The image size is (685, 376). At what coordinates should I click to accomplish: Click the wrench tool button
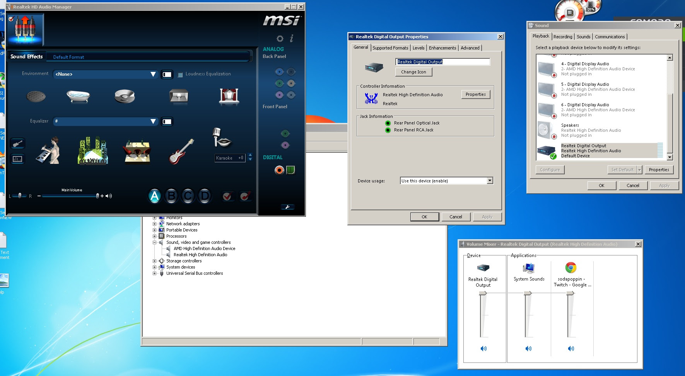click(287, 207)
